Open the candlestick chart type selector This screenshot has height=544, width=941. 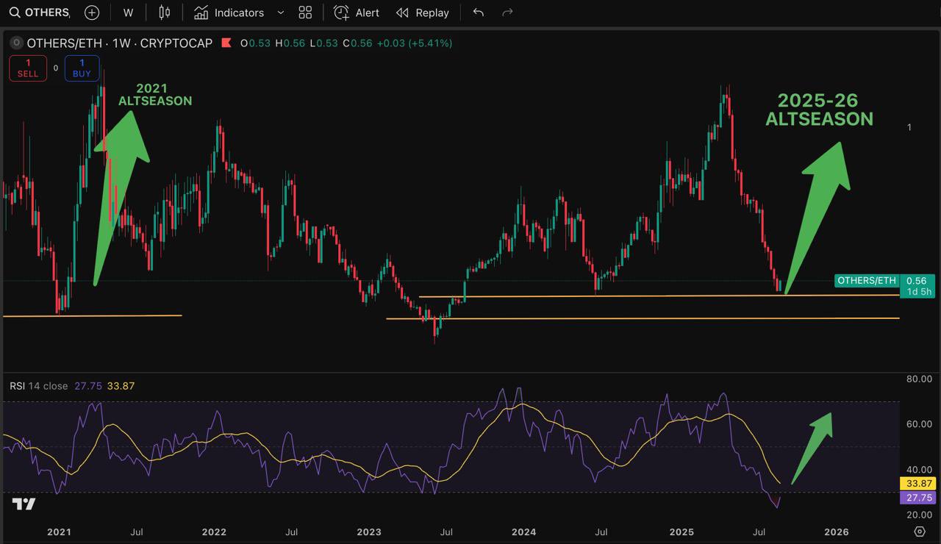pos(165,12)
